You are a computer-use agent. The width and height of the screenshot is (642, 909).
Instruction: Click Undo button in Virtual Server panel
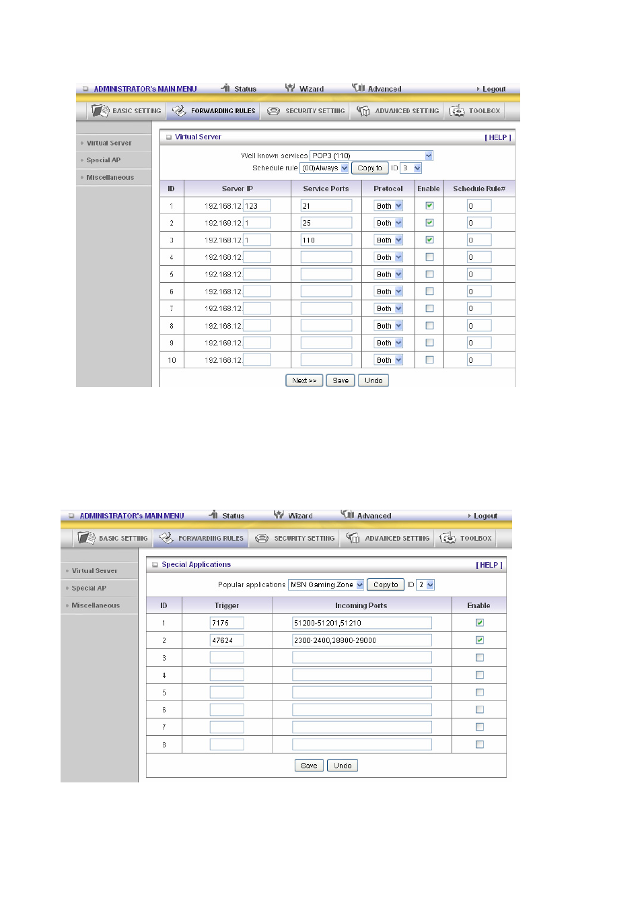tap(373, 380)
